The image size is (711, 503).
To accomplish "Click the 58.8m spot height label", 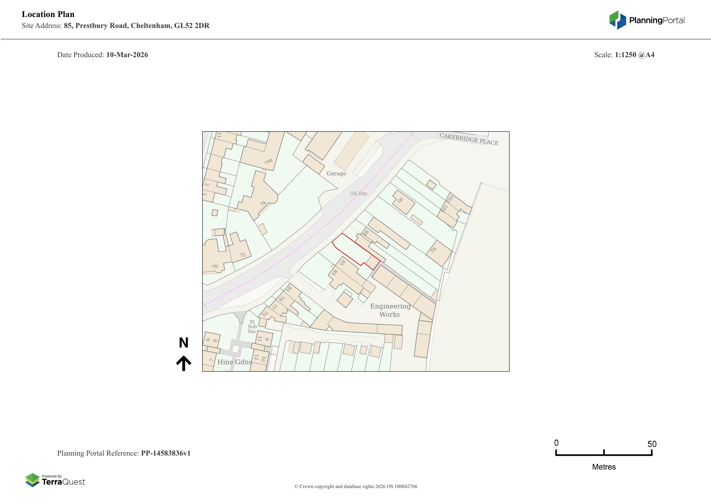I will pyautogui.click(x=359, y=193).
